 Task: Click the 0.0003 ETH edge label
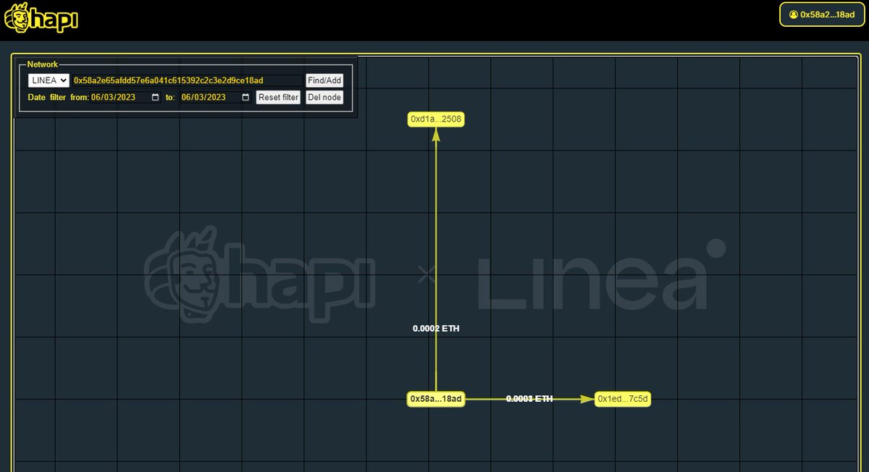[529, 399]
